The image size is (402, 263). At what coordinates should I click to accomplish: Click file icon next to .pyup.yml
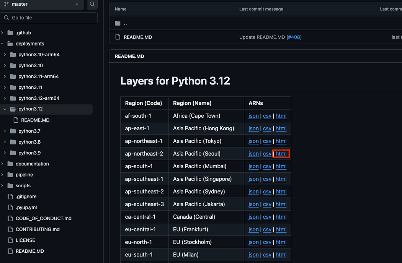click(10, 208)
